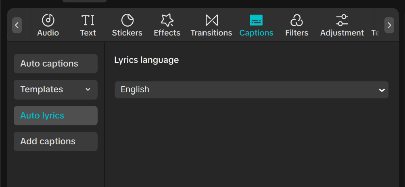The image size is (405, 187).
Task: Open the Add captions section
Action: point(56,141)
